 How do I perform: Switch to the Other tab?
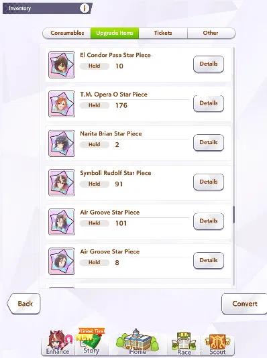click(x=211, y=33)
